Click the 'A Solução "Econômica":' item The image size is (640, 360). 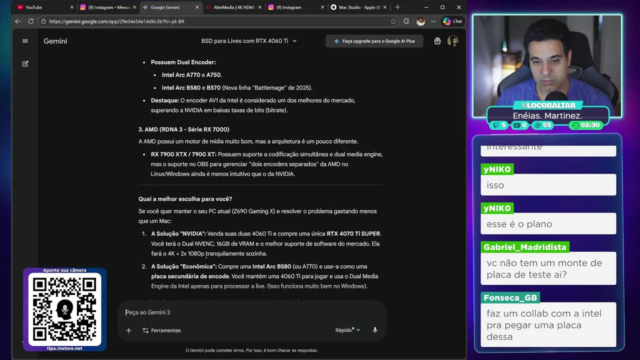pyautogui.click(x=184, y=266)
